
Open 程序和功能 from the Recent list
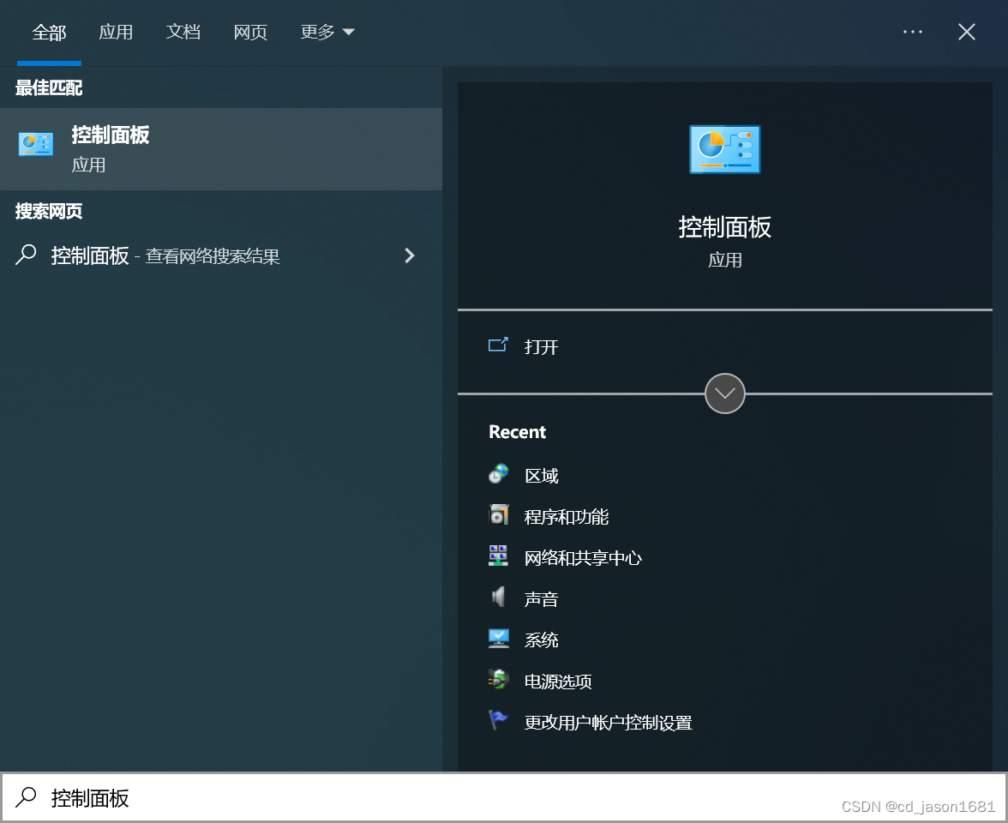pyautogui.click(x=567, y=516)
